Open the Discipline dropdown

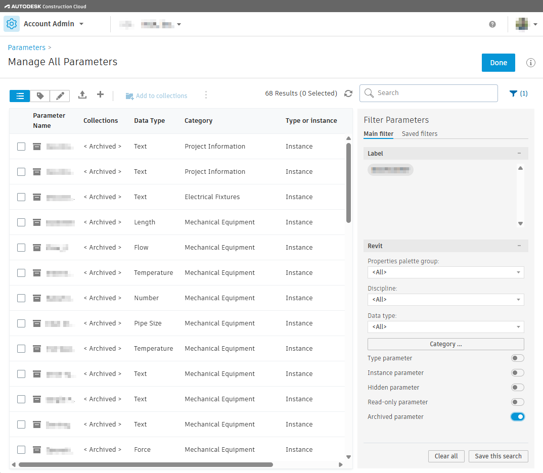point(445,299)
